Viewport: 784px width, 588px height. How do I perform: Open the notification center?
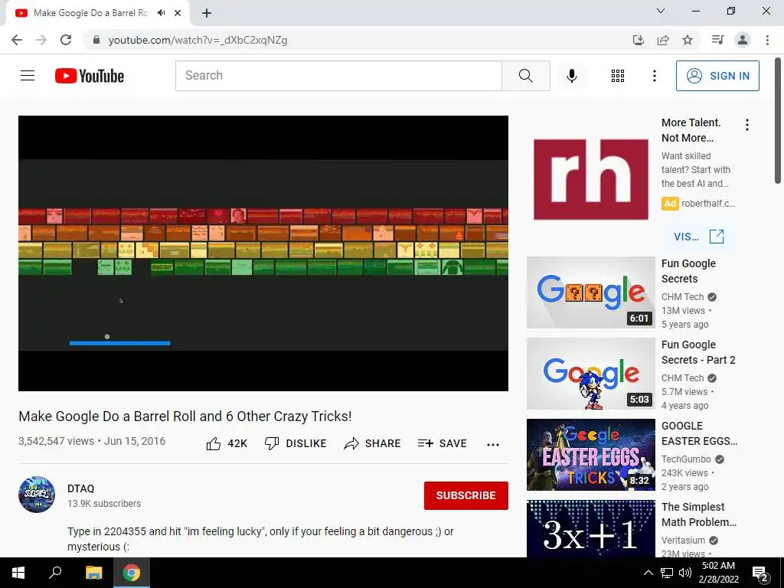pos(760,573)
